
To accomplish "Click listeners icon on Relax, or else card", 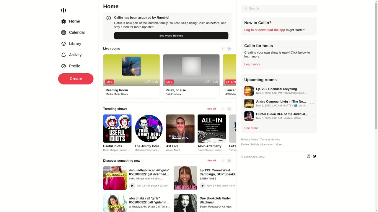I will (x=208, y=82).
